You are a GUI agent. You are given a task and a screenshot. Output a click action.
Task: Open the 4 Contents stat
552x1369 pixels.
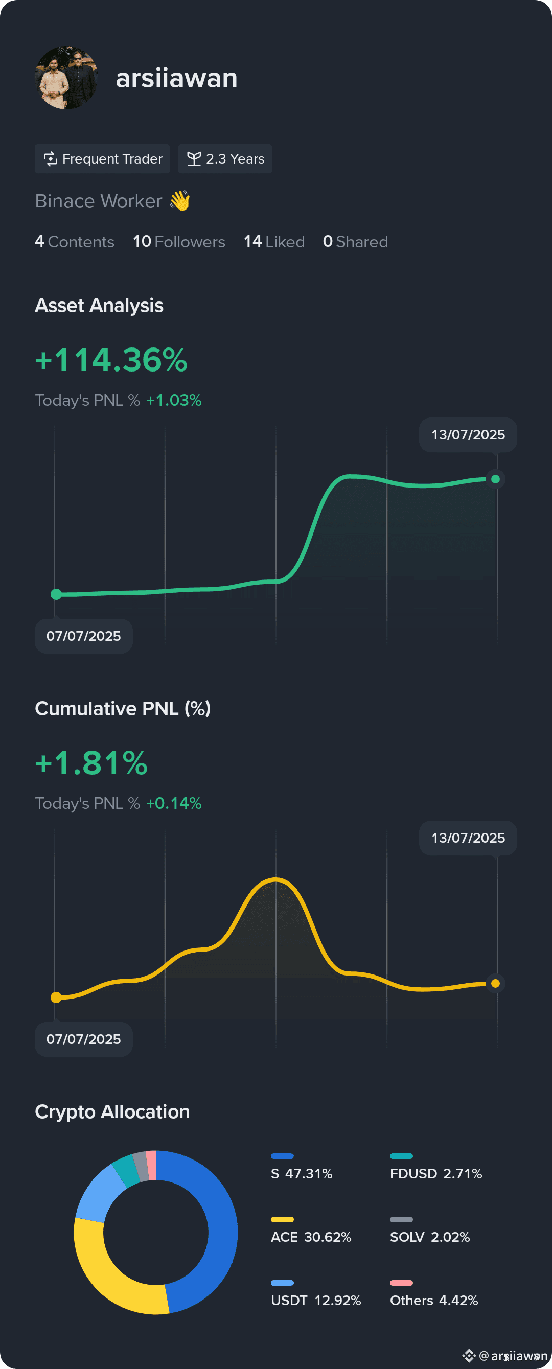point(75,242)
